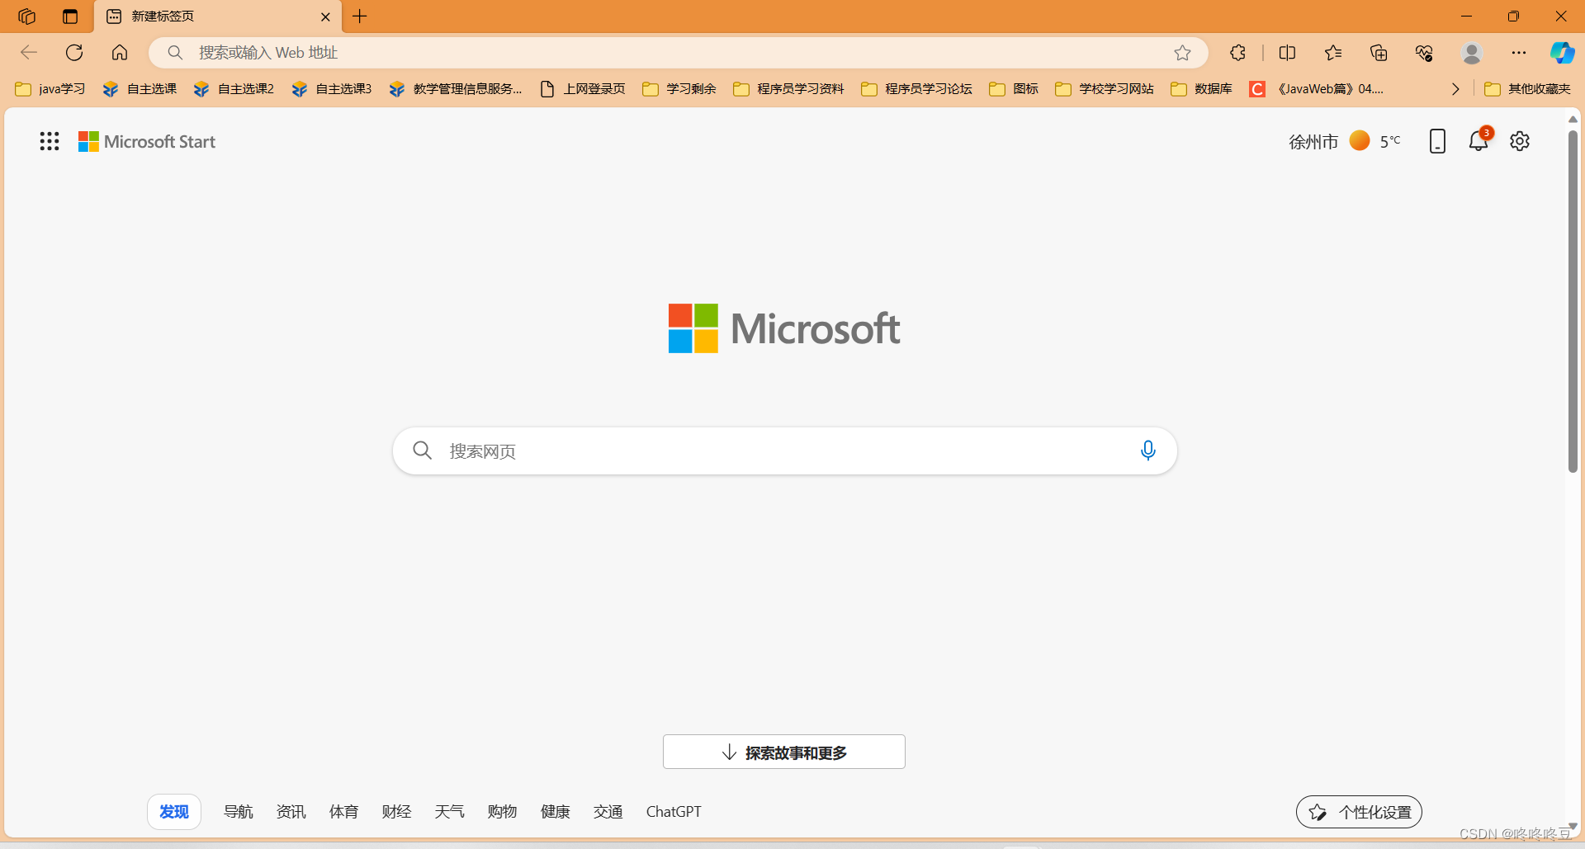Open a new tab with plus button
The height and width of the screenshot is (849, 1585).
point(360,17)
